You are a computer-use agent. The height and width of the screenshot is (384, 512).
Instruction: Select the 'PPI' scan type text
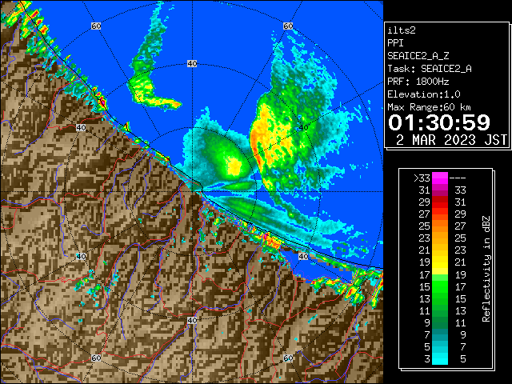point(395,43)
